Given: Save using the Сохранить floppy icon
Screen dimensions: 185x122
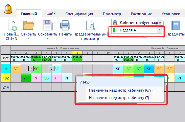Looking at the screenshot, I should (x=48, y=25).
